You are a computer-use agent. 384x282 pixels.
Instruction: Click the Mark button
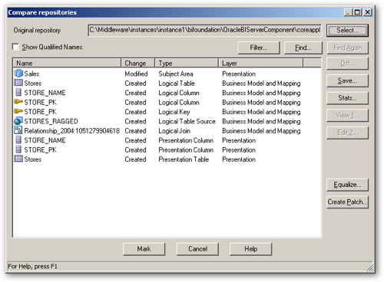(144, 249)
